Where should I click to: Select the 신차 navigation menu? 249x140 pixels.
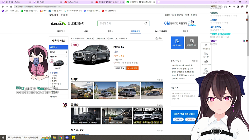pyautogui.click(x=86, y=31)
